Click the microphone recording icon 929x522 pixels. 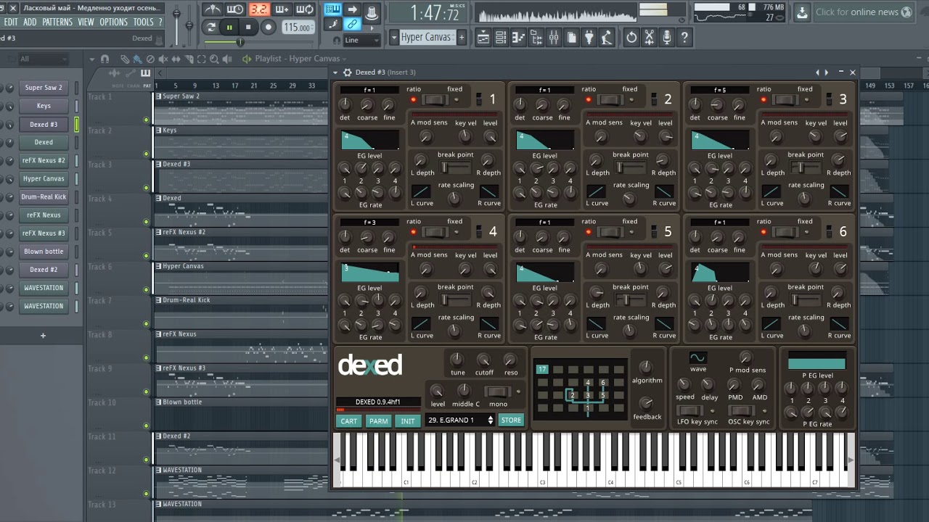[x=667, y=37]
